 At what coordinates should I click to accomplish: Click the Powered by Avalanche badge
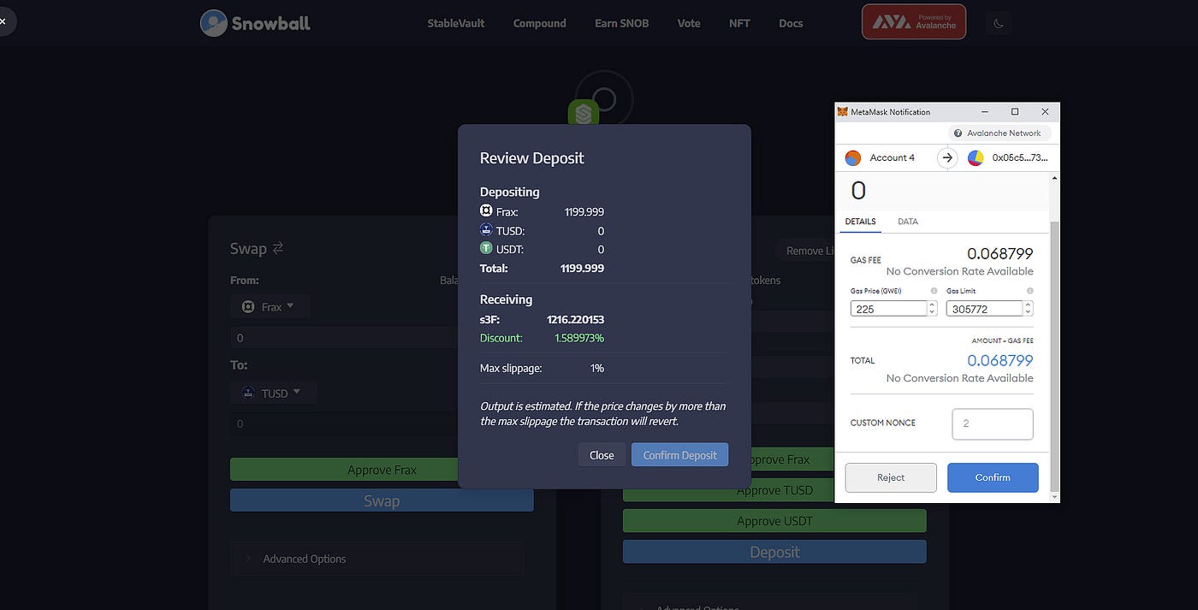point(914,22)
